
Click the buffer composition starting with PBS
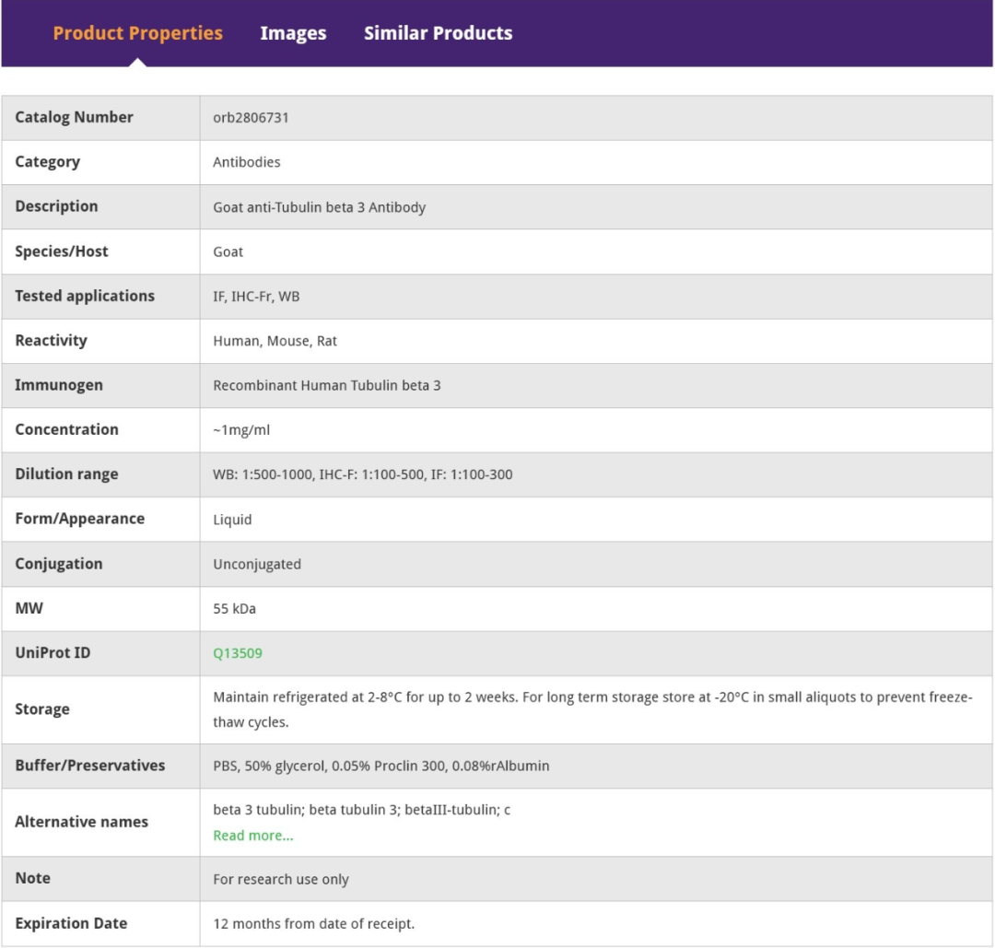380,766
